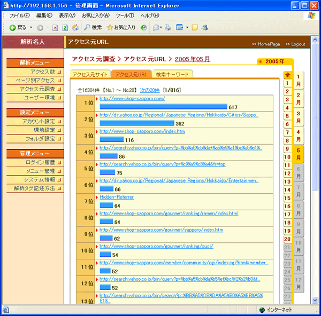Open 解析タグ記述方法 in the admin menu
321x316 pixels.
point(35,188)
